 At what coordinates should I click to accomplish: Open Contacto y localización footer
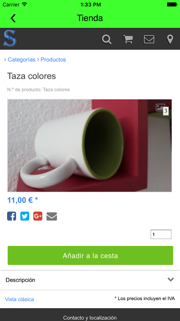point(90,318)
